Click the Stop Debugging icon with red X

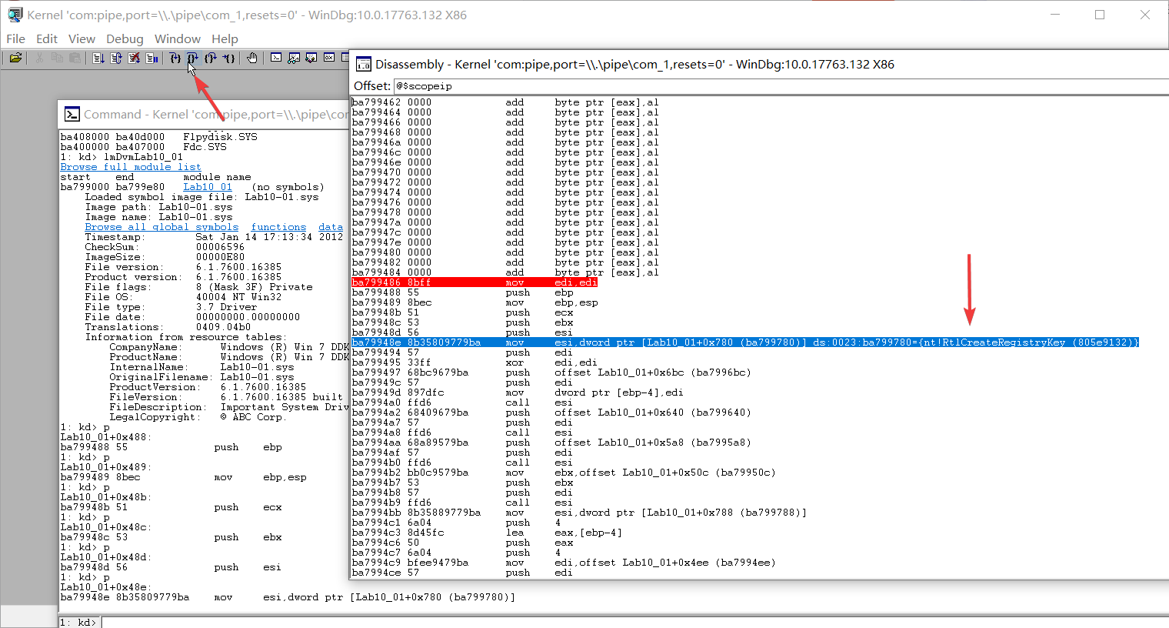134,58
